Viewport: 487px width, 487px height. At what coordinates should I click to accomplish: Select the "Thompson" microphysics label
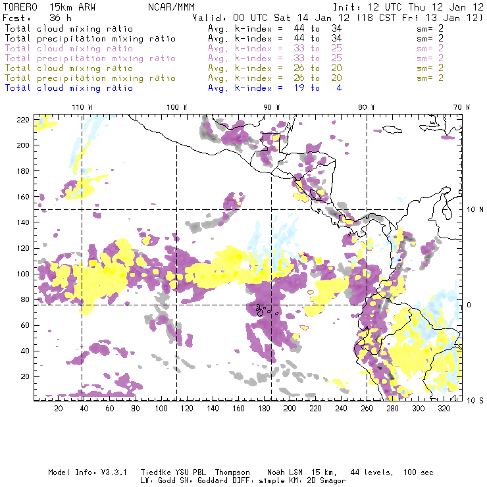coord(232,473)
